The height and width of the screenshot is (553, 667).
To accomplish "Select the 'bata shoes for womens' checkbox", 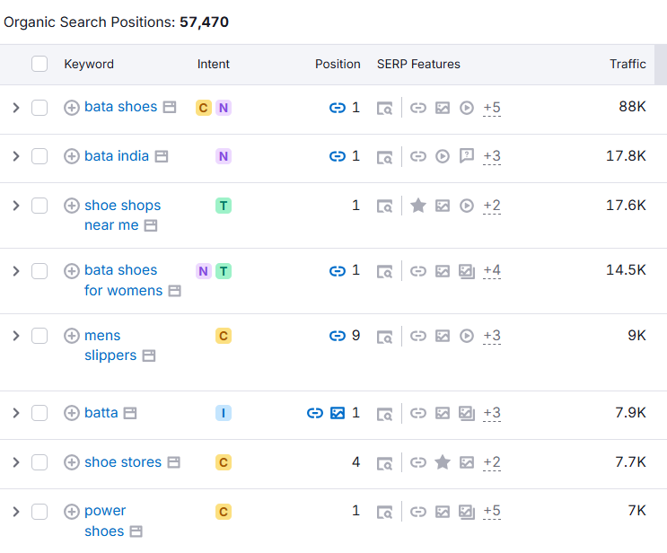I will (39, 271).
